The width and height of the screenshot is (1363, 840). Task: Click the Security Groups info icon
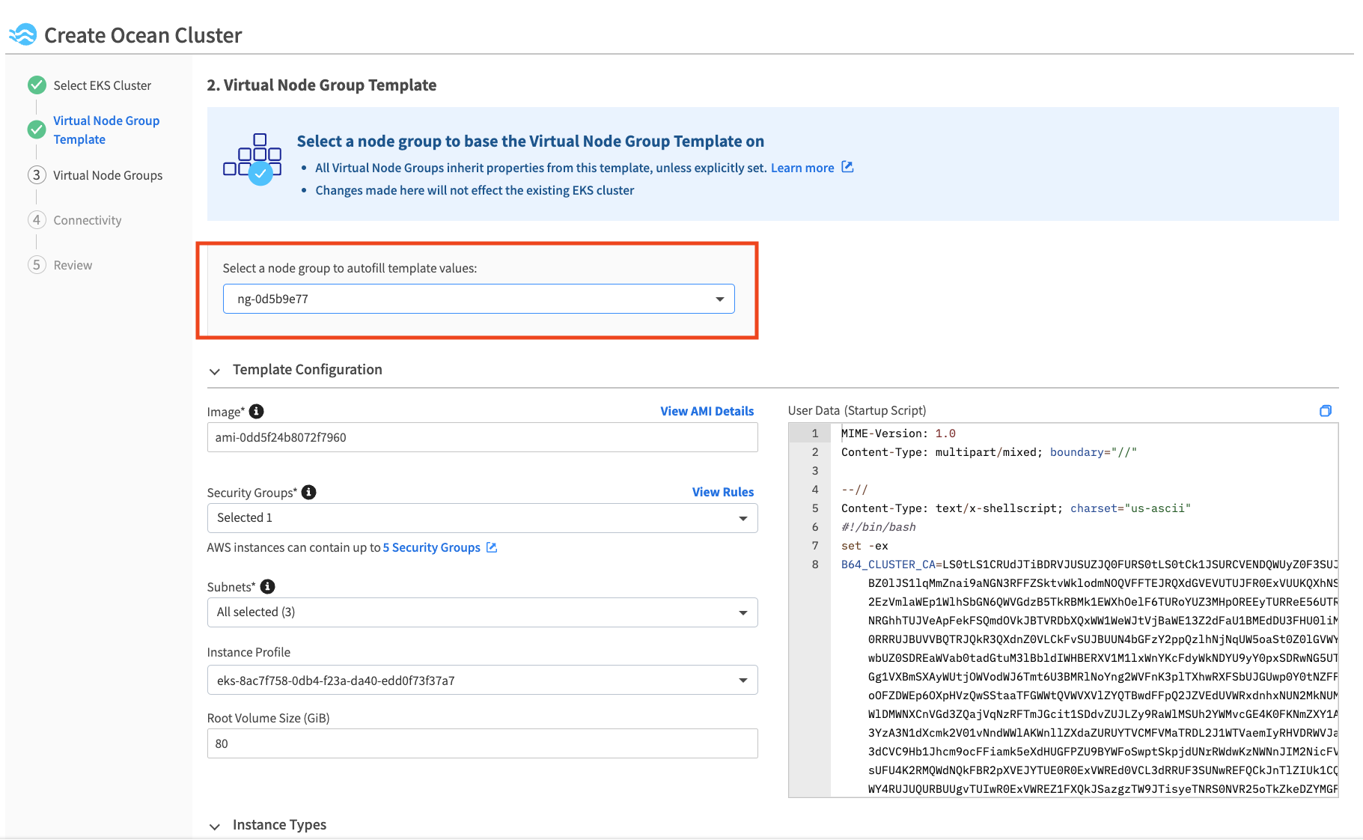click(x=308, y=492)
